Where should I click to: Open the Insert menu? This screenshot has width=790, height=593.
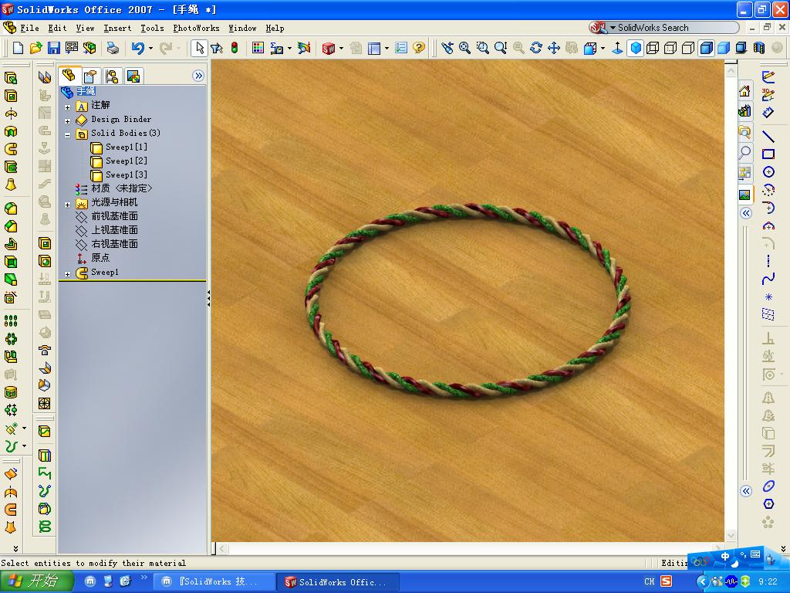click(117, 28)
